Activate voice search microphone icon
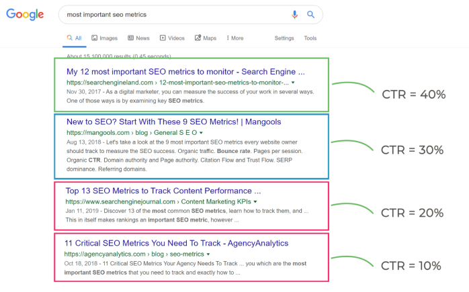This screenshot has width=469, height=292. coord(294,14)
